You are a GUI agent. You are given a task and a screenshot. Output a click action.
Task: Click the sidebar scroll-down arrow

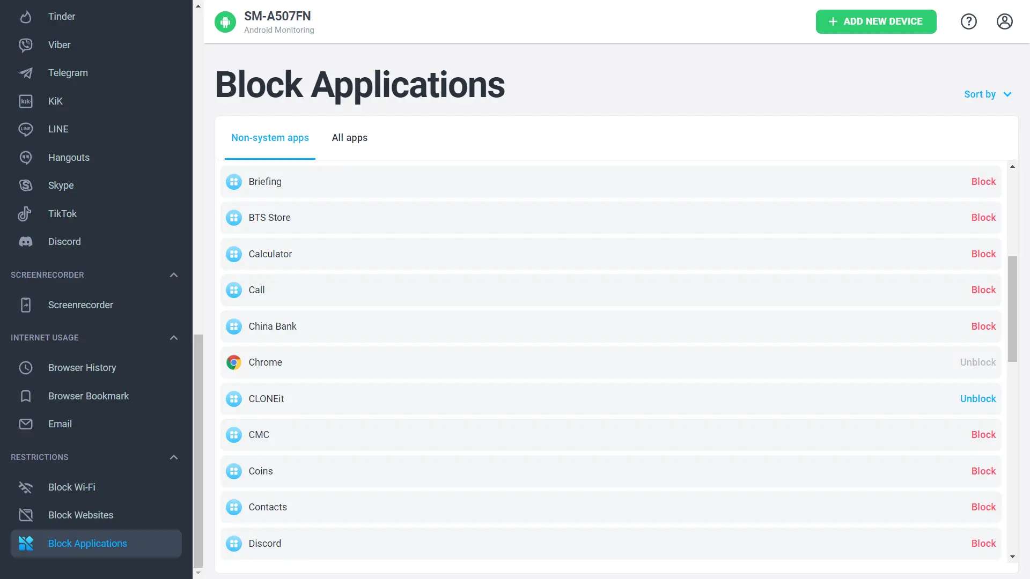tap(198, 573)
